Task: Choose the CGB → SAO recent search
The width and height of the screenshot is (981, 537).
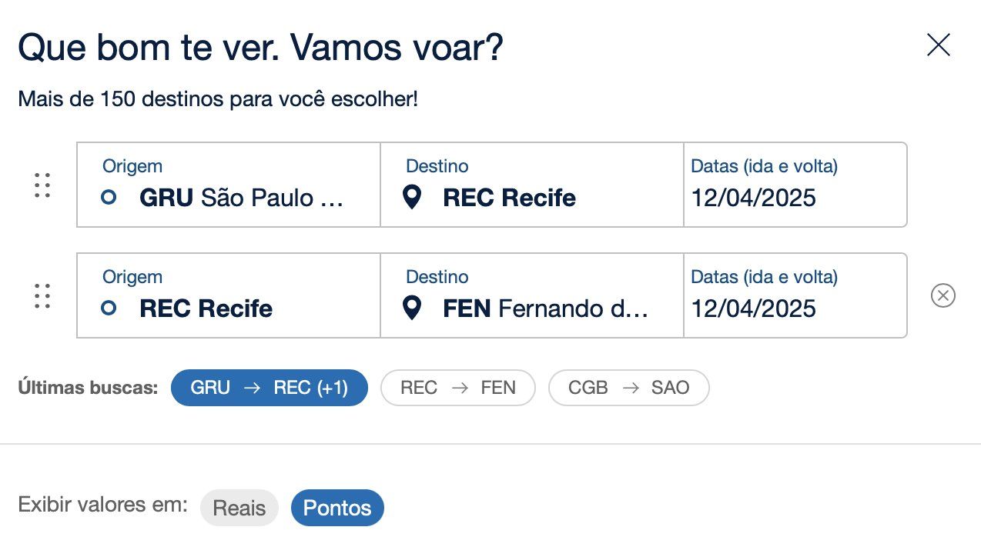Action: pos(629,388)
